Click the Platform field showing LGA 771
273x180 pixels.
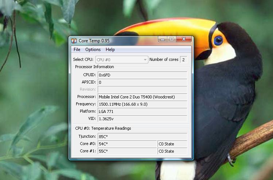142,111
